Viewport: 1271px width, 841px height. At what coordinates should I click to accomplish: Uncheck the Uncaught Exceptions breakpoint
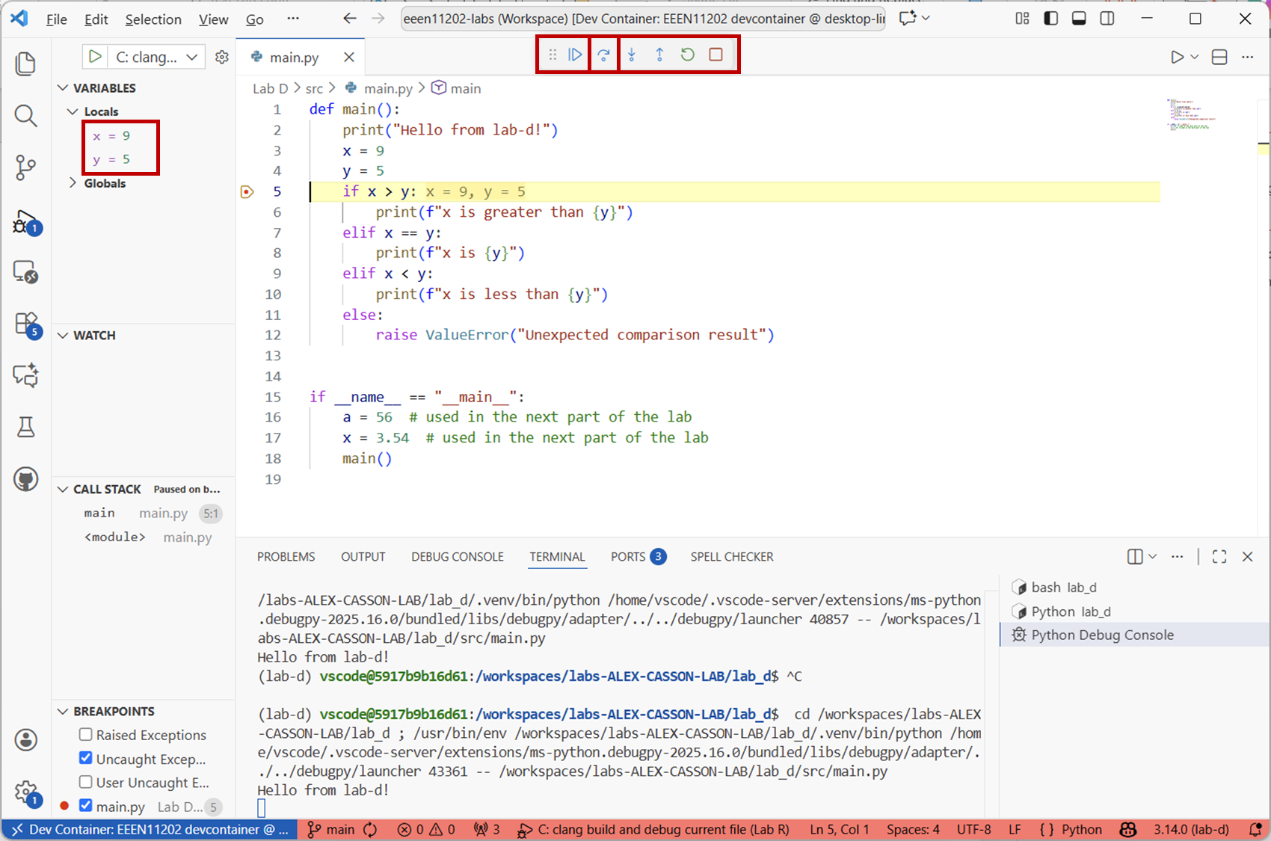pyautogui.click(x=86, y=758)
